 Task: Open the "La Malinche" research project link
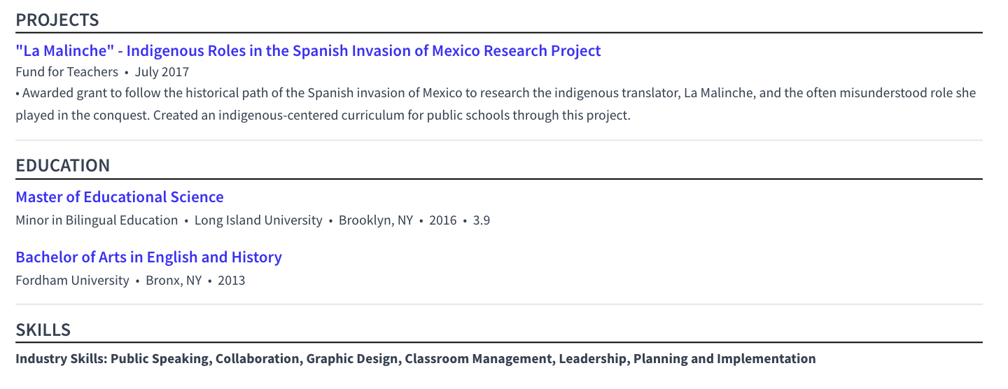(308, 51)
